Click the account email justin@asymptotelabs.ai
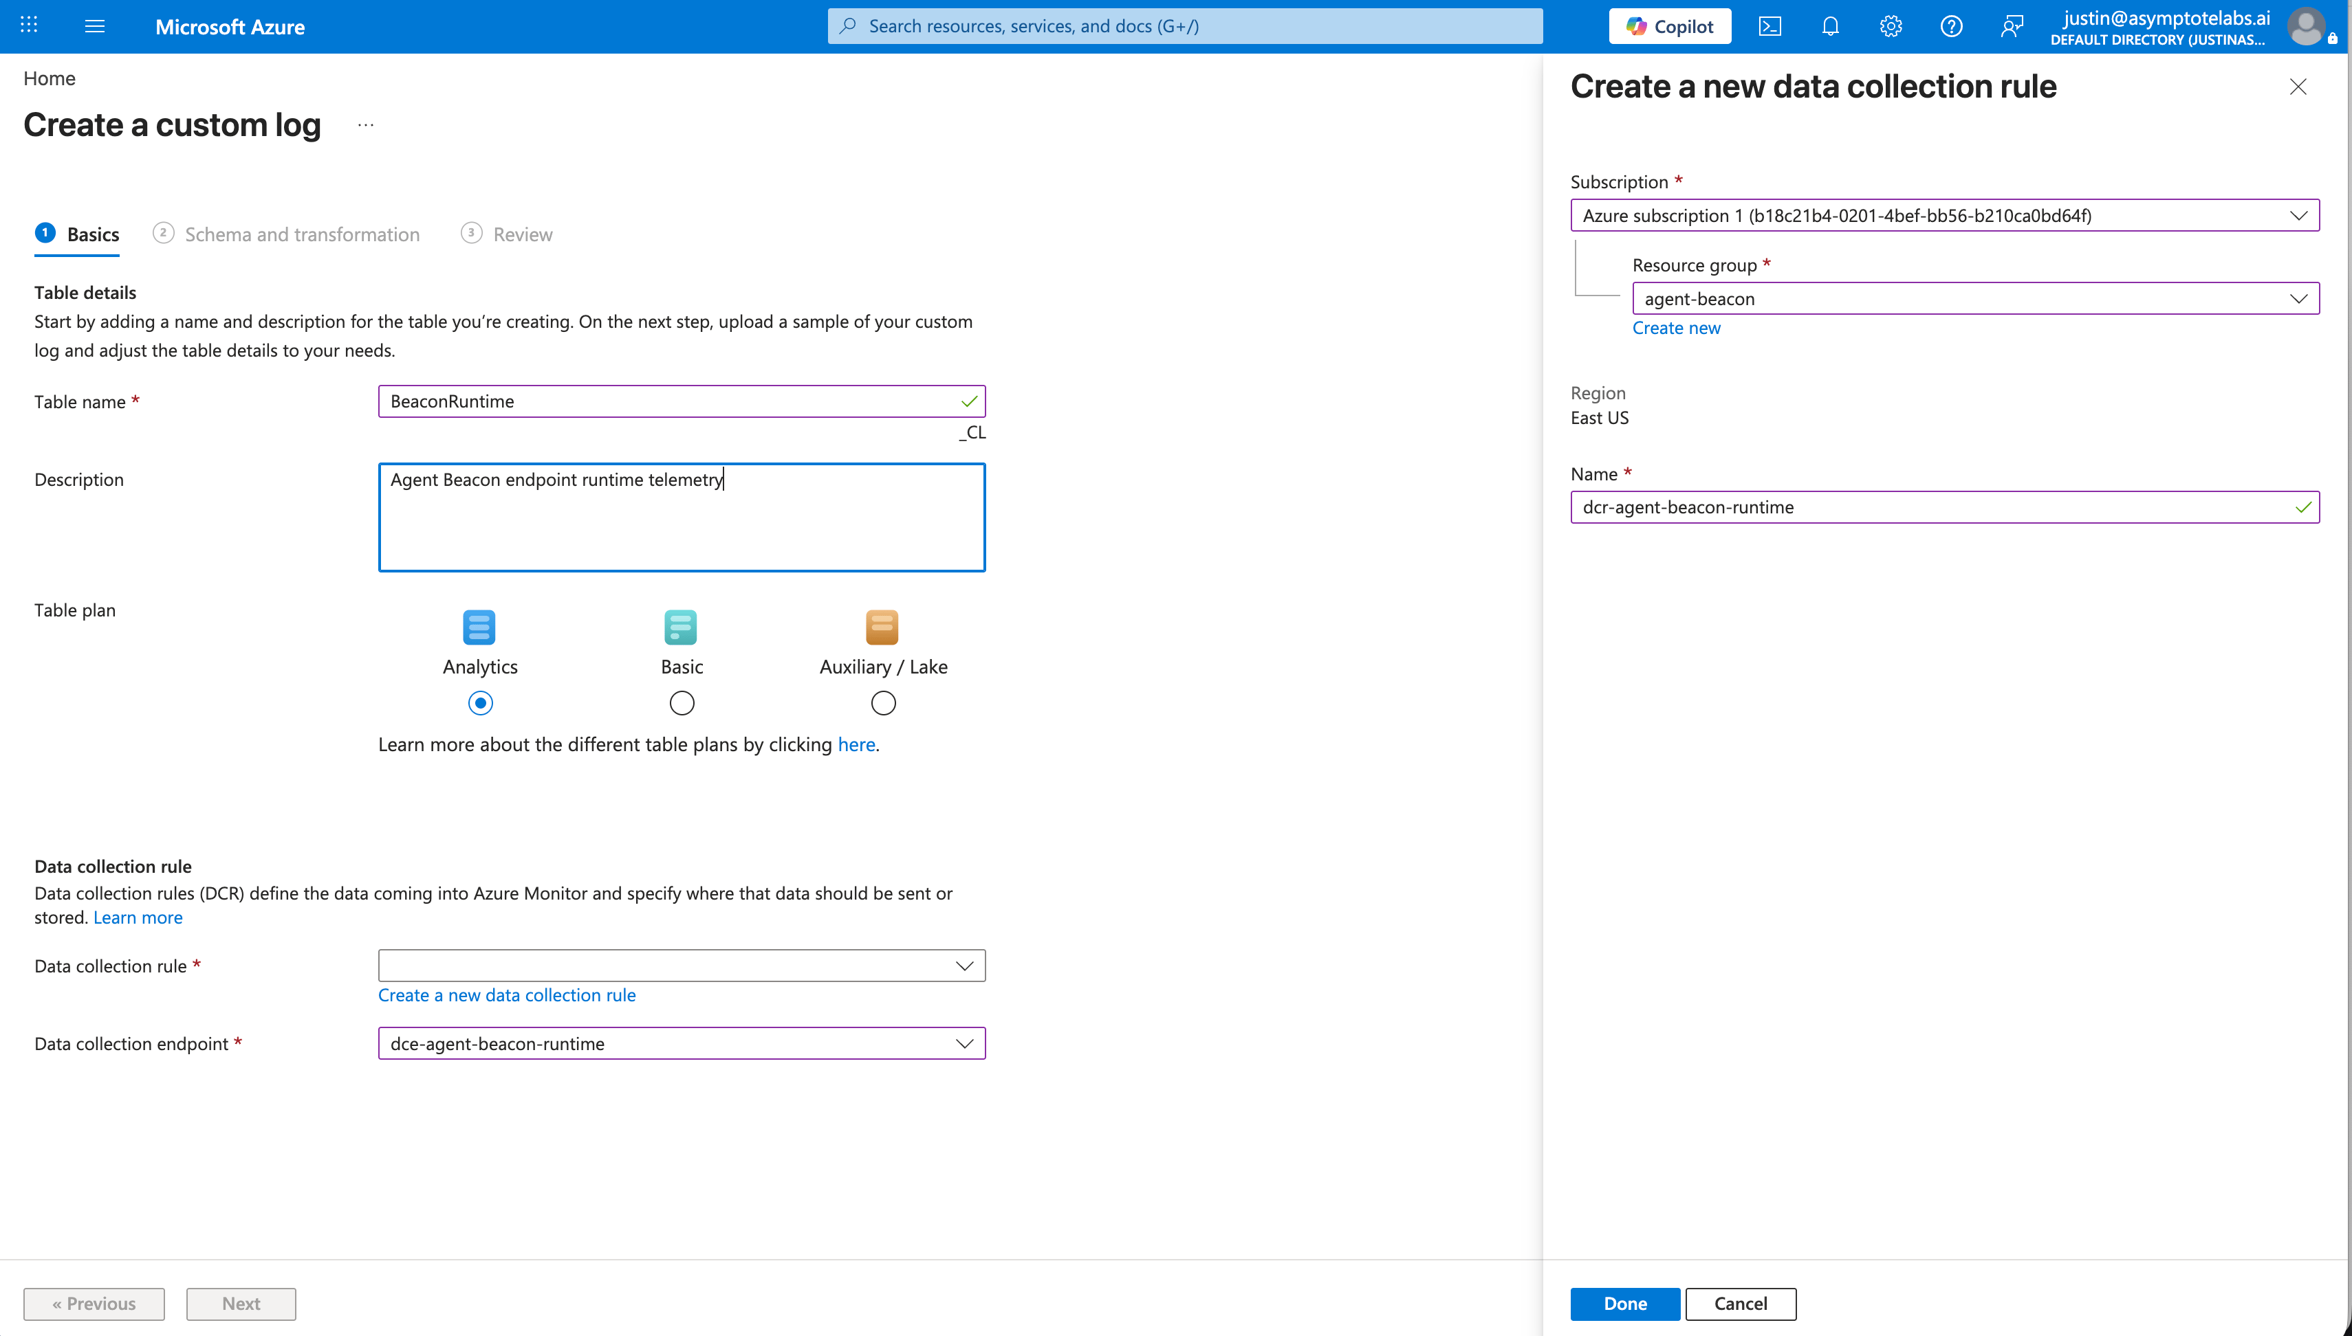Screen dimensions: 2352x1336 [2166, 17]
